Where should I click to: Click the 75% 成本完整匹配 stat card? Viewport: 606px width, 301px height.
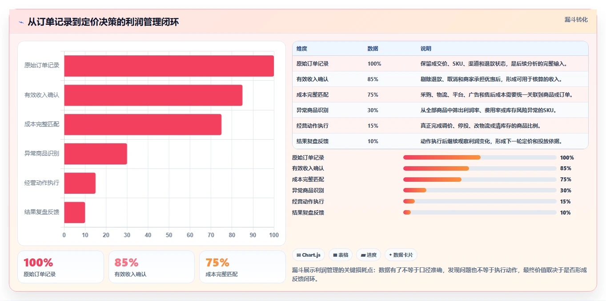click(242, 267)
